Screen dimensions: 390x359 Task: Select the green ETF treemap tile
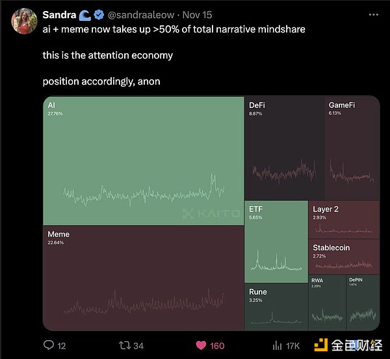click(276, 241)
